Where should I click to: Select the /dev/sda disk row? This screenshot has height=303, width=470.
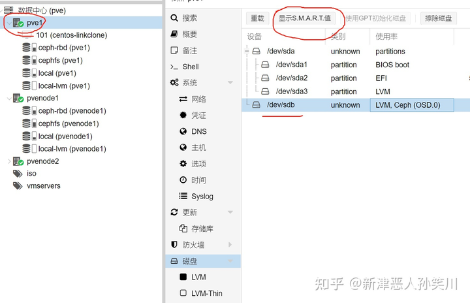tap(356, 52)
